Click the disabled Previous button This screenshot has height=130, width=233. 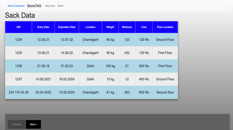pyautogui.click(x=17, y=124)
